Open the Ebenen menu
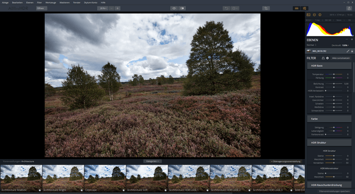The height and width of the screenshot is (194, 355). point(29,3)
